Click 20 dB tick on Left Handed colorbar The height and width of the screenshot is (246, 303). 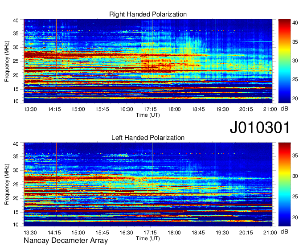pos(295,217)
